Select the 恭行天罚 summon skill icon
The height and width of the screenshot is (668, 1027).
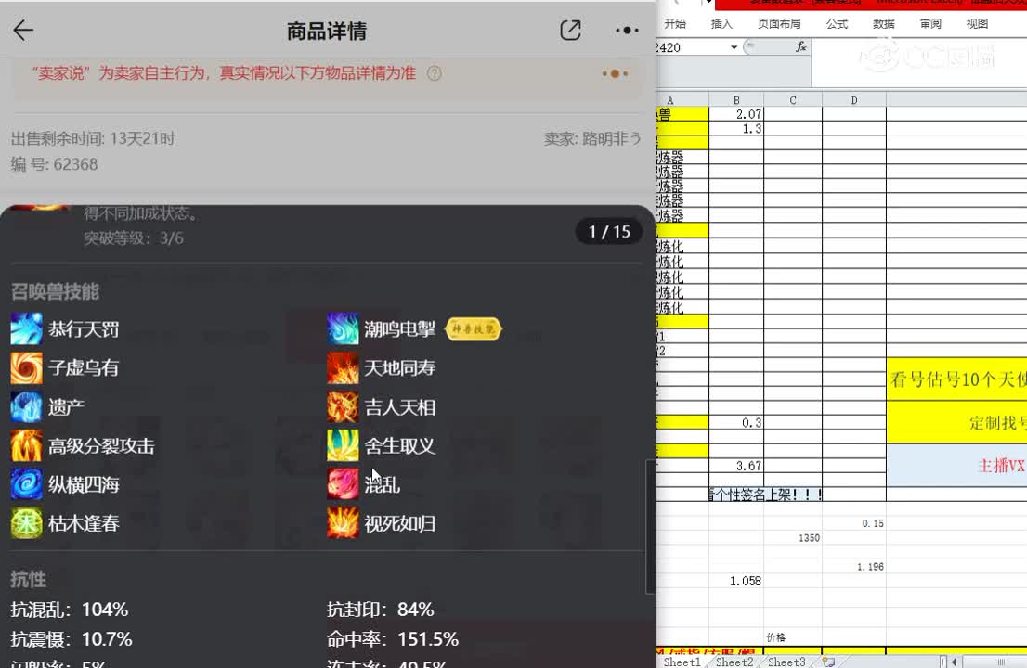(x=26, y=328)
